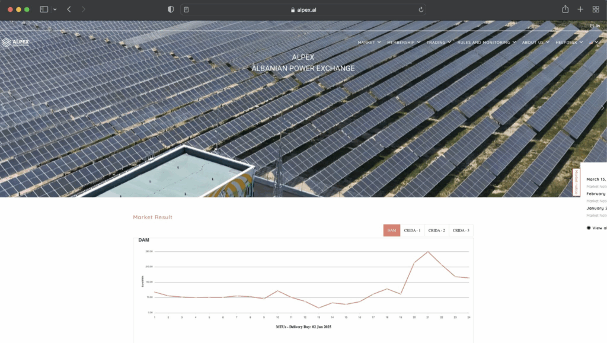Open the HELPDESK menu
The height and width of the screenshot is (343, 607).
566,43
